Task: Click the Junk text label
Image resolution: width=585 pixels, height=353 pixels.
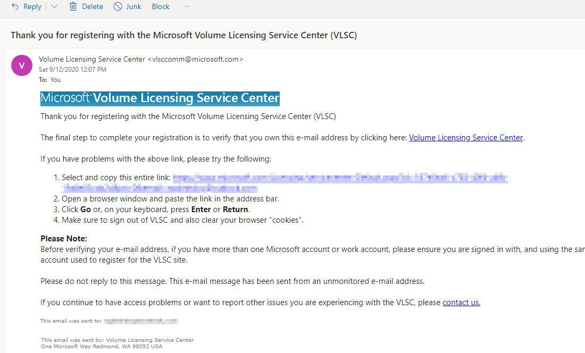Action: (x=133, y=7)
